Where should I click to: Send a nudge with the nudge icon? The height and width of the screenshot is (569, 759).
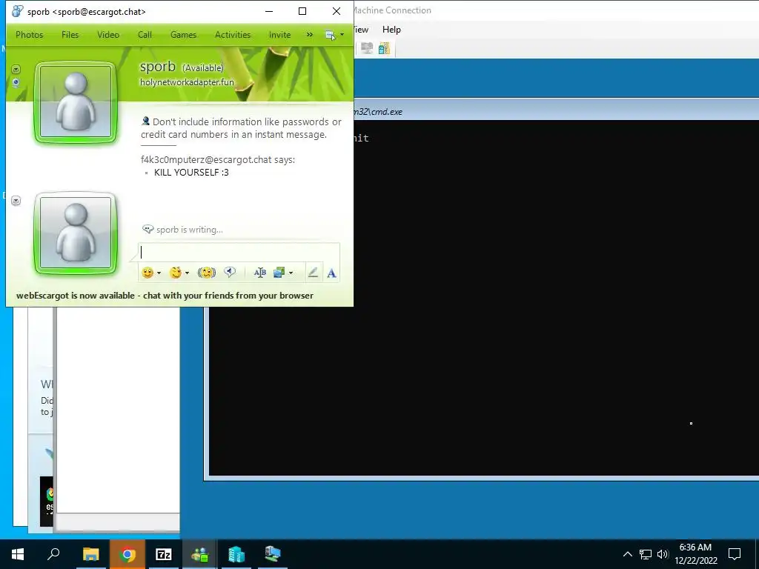pyautogui.click(x=207, y=273)
